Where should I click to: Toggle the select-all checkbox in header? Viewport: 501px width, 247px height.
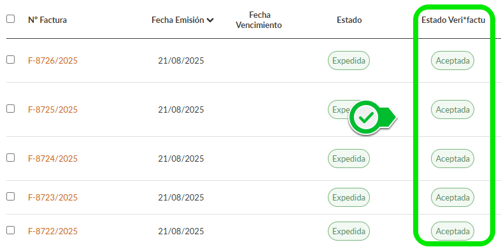pyautogui.click(x=11, y=19)
